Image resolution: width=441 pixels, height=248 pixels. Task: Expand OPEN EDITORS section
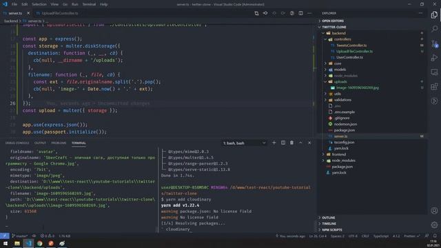(332, 21)
